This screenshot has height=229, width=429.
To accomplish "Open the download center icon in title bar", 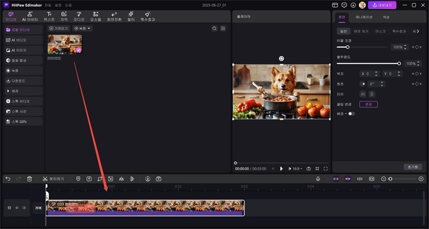I will (353, 5).
